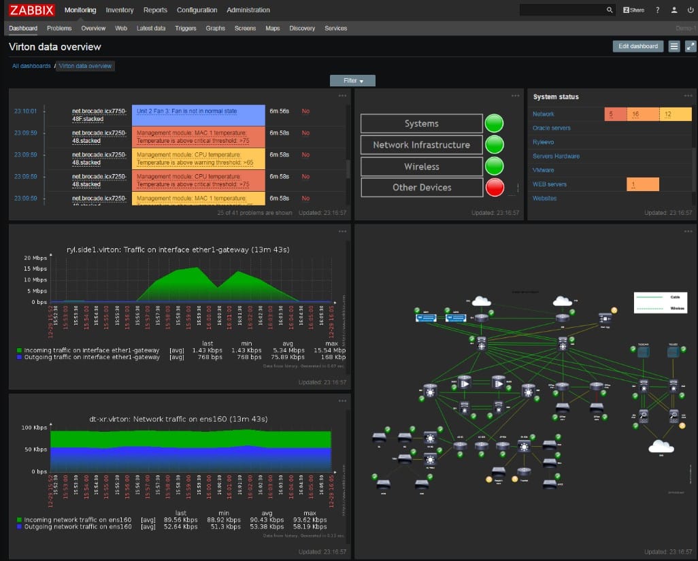The image size is (698, 561).
Task: Open the Administration menu
Action: pyautogui.click(x=248, y=10)
